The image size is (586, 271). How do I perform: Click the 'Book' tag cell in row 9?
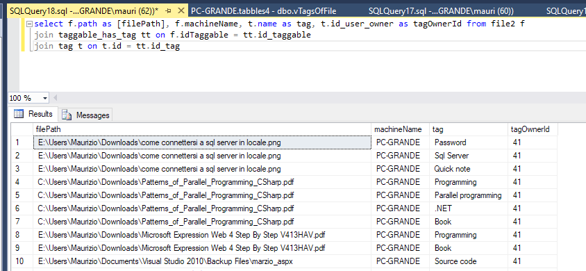(469, 248)
